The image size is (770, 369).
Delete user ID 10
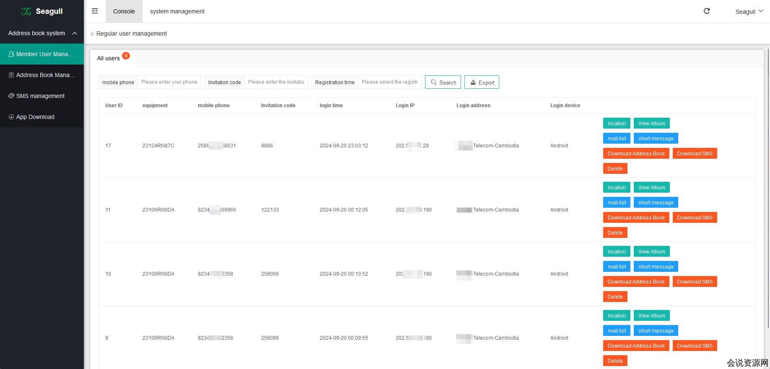click(615, 297)
